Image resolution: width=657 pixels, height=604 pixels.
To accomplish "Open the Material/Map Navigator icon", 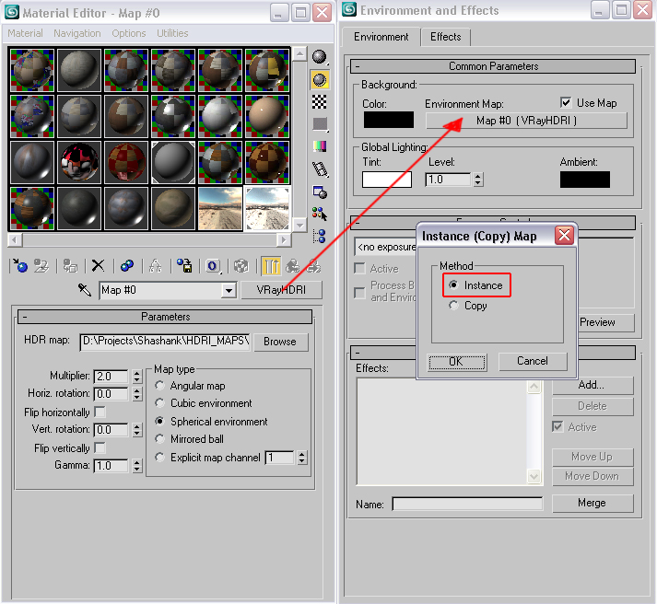I will [x=320, y=237].
